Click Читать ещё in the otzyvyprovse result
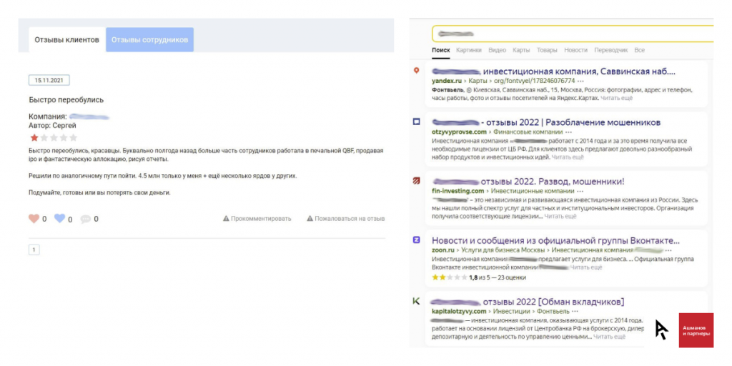 [x=568, y=157]
